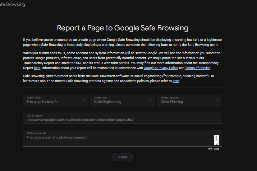Click the Safe Browsing header title

click(x=12, y=4)
